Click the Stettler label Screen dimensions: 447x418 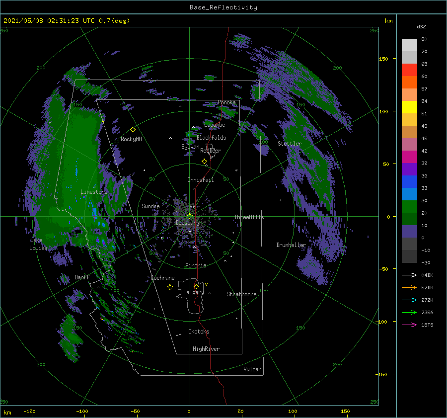[x=290, y=144]
